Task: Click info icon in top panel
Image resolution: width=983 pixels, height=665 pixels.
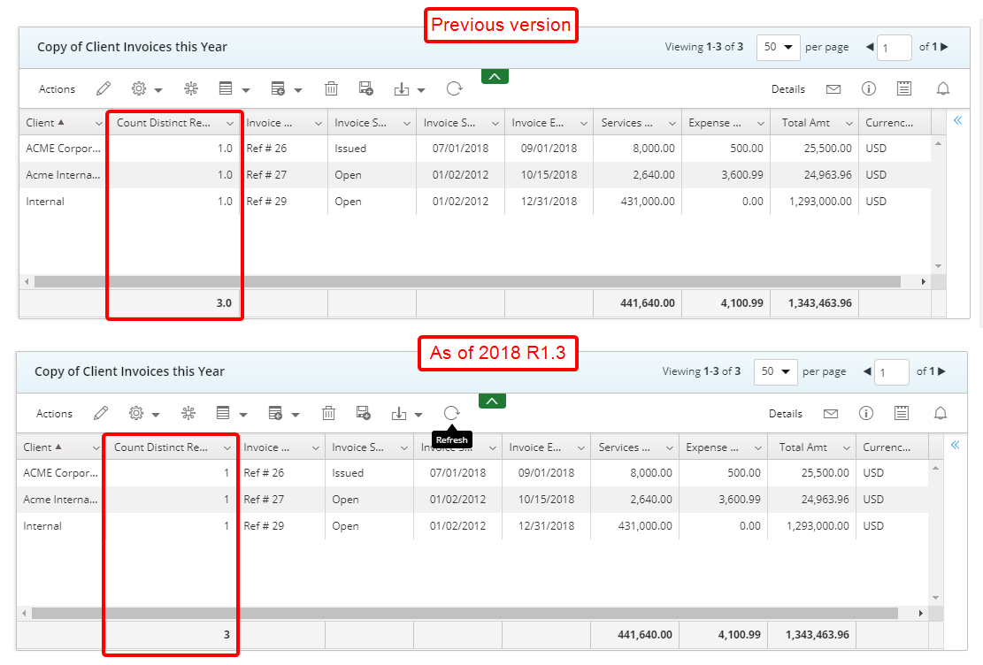Action: [x=868, y=89]
